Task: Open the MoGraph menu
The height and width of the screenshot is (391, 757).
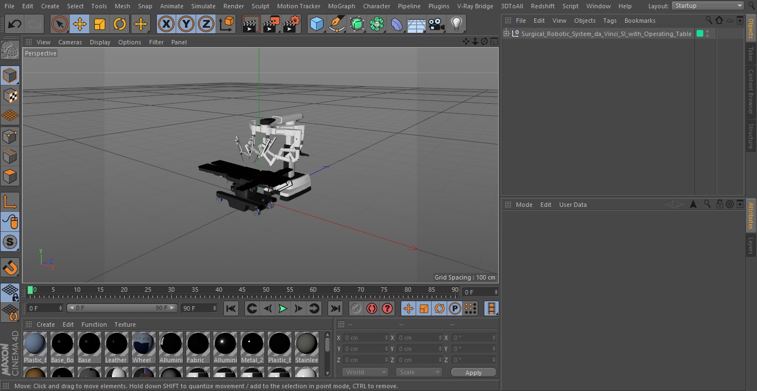Action: tap(341, 6)
